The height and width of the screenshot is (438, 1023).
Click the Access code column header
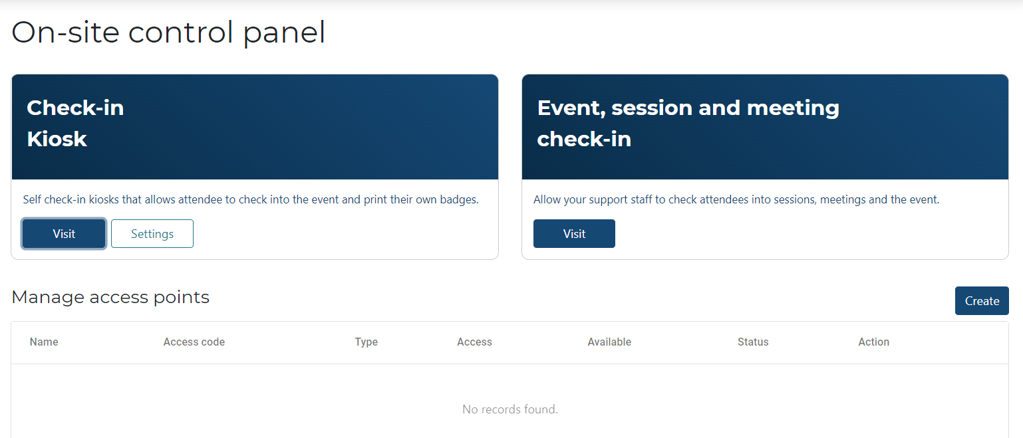click(x=194, y=342)
